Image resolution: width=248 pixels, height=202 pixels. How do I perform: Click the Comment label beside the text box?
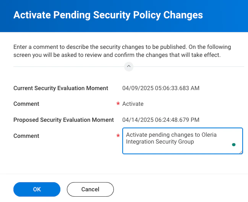tap(26, 136)
